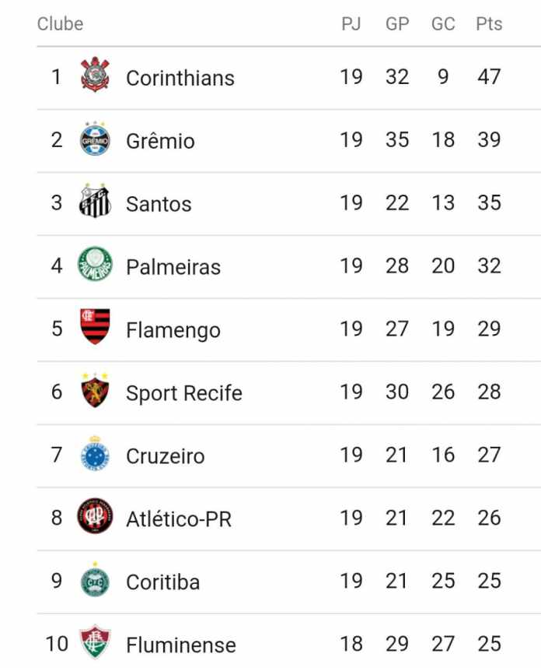This screenshot has height=668, width=541.
Task: Click the Cruzeiro club crest
Action: [96, 453]
